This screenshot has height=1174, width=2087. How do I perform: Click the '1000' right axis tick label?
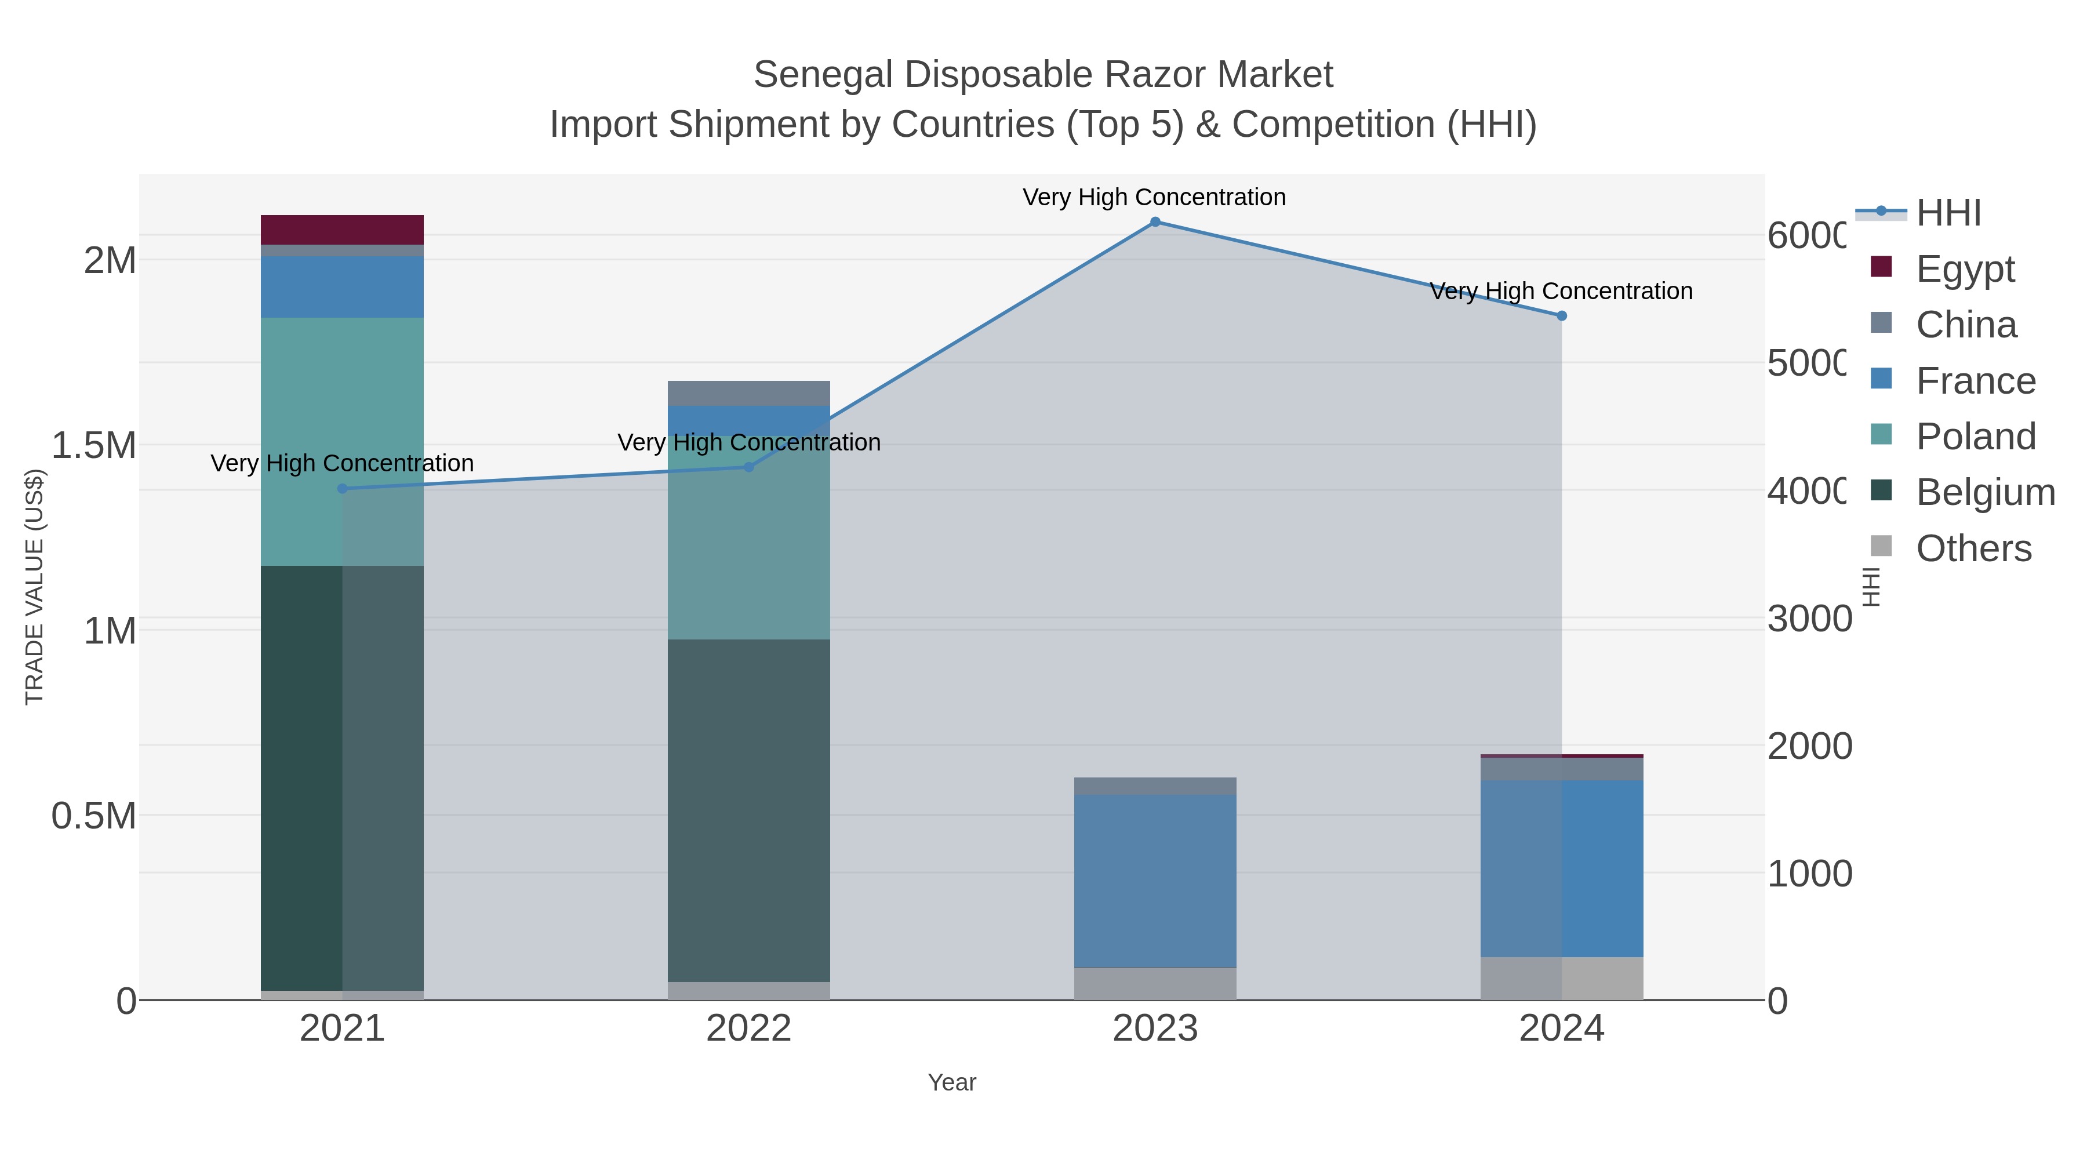pyautogui.click(x=1809, y=874)
